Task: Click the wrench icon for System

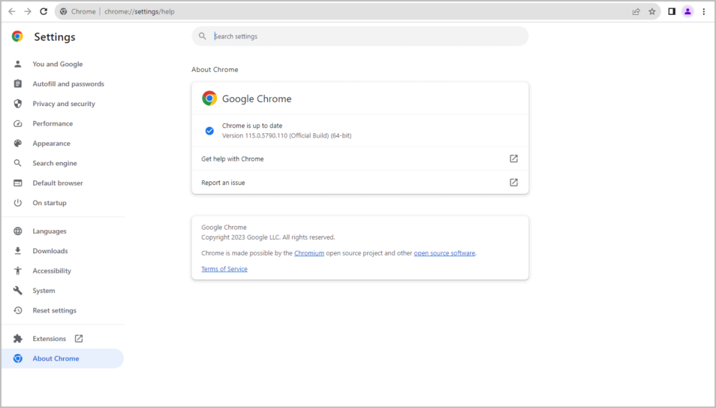Action: coord(18,291)
